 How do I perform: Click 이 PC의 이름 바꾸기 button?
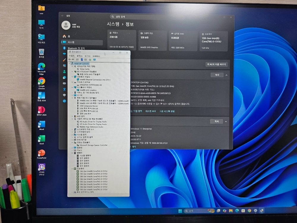point(217,64)
